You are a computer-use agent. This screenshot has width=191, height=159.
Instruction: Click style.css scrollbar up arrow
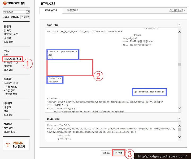pyautogui.click(x=179, y=126)
